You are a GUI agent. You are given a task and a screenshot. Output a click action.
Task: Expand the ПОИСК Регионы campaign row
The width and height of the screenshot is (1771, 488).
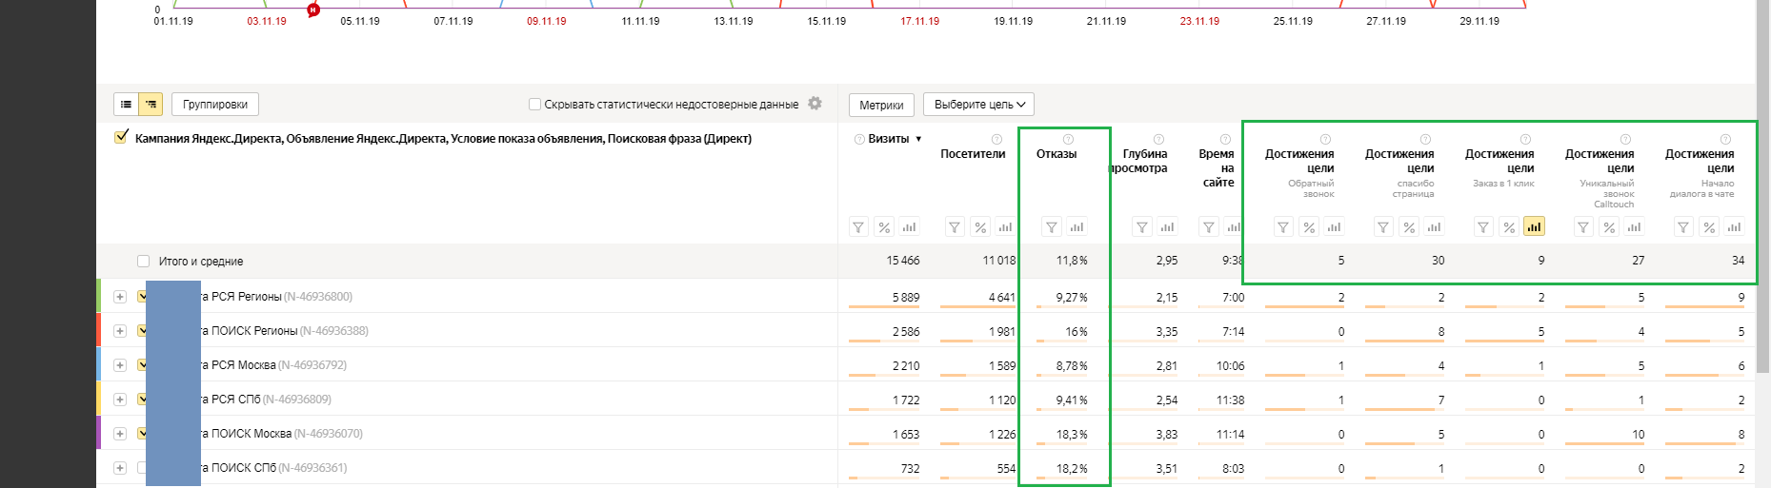[x=120, y=330]
